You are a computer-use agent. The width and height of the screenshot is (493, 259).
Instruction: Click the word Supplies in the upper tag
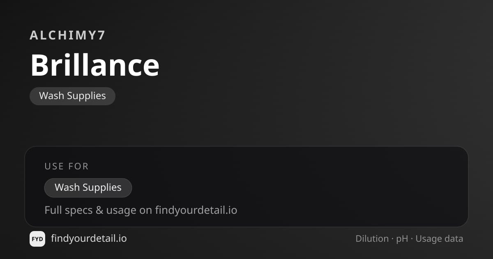click(x=87, y=96)
